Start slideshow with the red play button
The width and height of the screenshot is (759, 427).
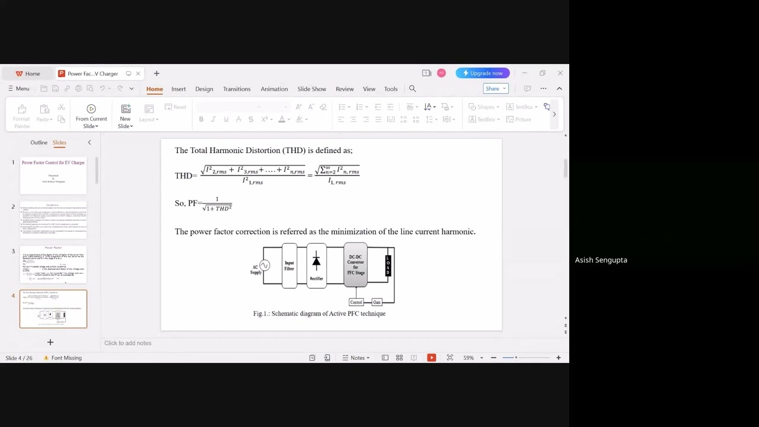(431, 358)
